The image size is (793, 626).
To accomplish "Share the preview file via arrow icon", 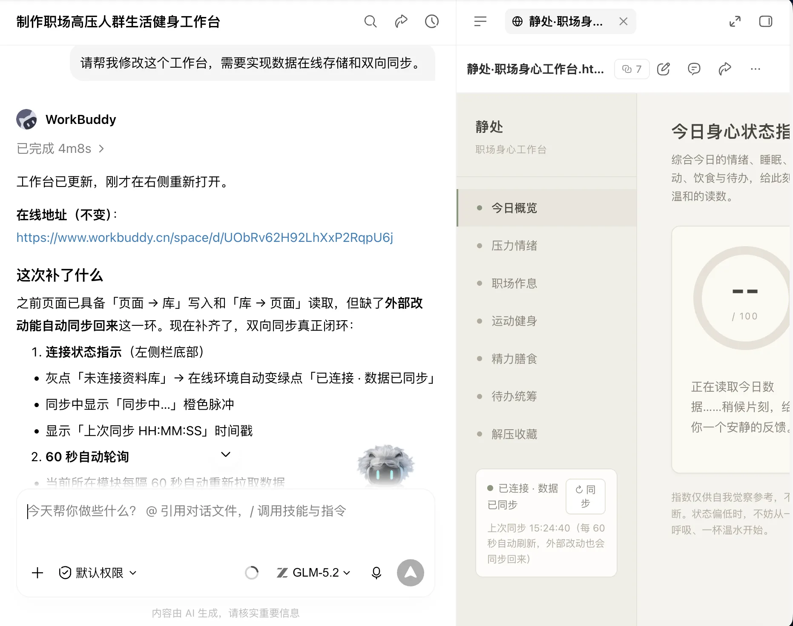I will tap(725, 69).
